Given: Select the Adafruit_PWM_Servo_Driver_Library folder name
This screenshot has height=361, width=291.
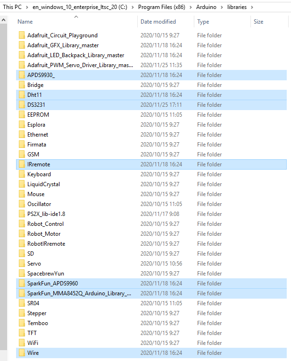Looking at the screenshot, I should point(80,65).
